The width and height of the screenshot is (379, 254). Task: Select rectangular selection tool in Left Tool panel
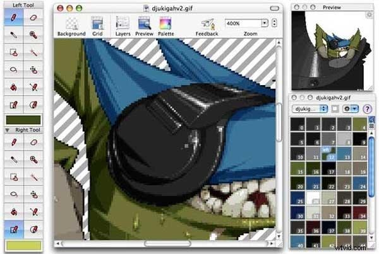click(14, 52)
